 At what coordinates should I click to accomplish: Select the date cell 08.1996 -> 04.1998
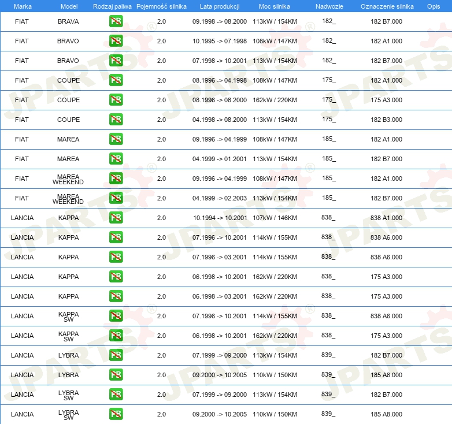(220, 80)
